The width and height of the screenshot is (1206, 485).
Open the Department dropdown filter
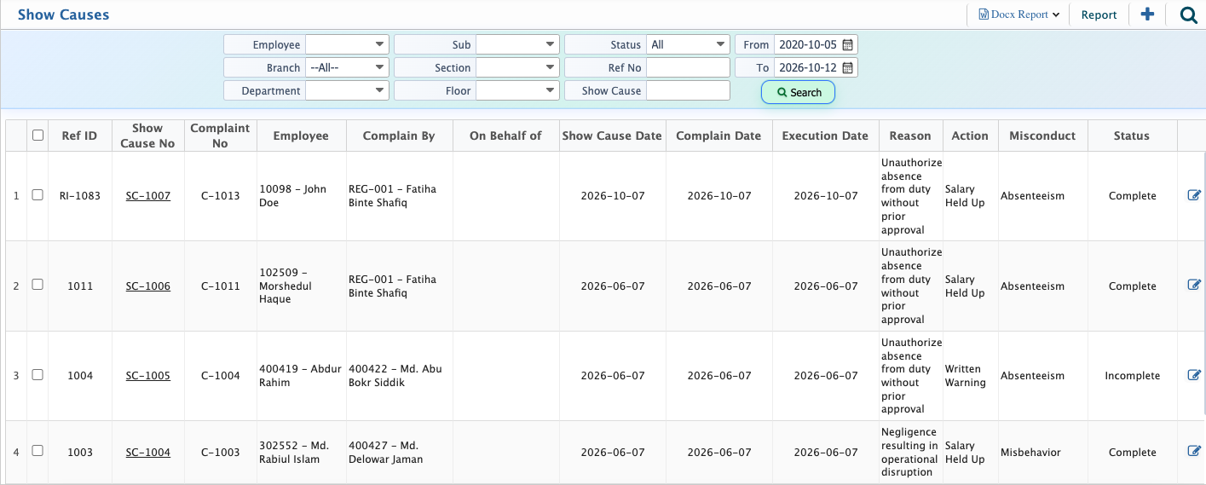[347, 90]
